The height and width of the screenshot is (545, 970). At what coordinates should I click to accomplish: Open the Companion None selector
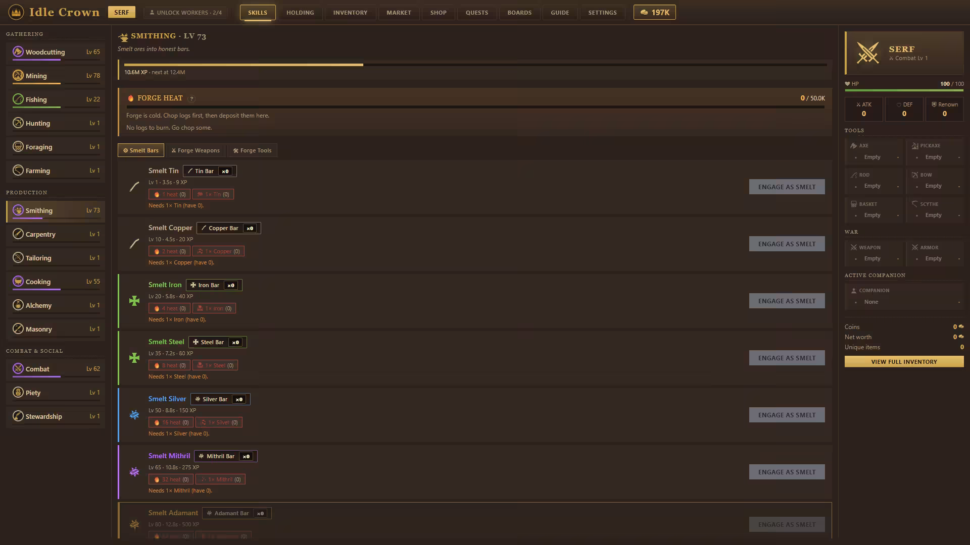(x=904, y=296)
